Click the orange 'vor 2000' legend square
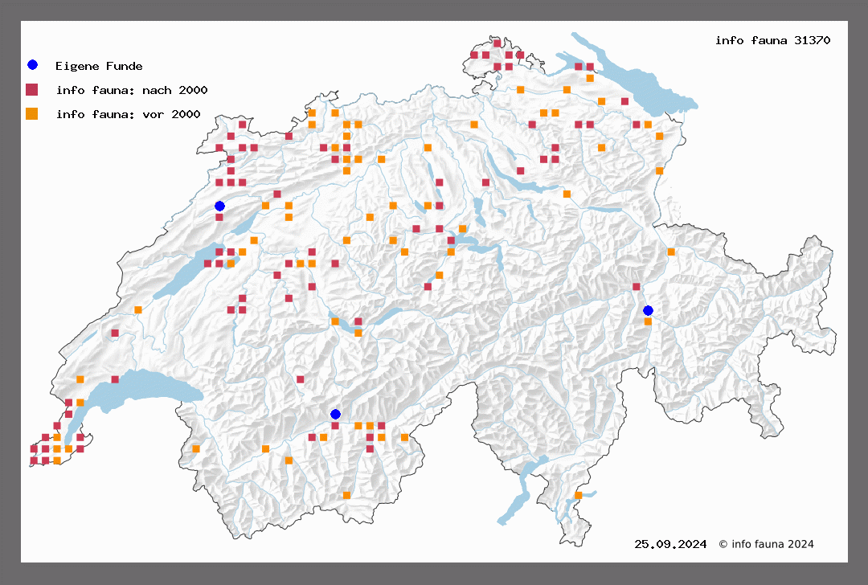Image resolution: width=868 pixels, height=585 pixels. (31, 113)
